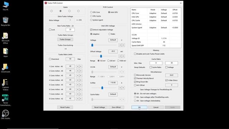The height and width of the screenshot is (129, 229).
Task: Increase Voltage with right arrow
Action: [123, 45]
